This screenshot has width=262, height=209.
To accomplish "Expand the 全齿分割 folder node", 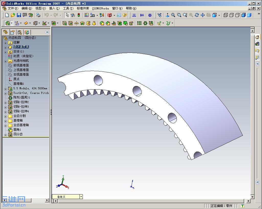I will (x=5, y=117).
